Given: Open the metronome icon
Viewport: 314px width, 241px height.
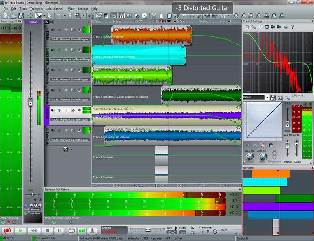Looking at the screenshot, I should pyautogui.click(x=92, y=231).
